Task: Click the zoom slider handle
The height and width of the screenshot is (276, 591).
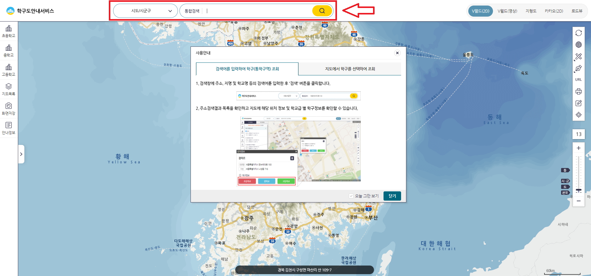Action: pyautogui.click(x=579, y=190)
